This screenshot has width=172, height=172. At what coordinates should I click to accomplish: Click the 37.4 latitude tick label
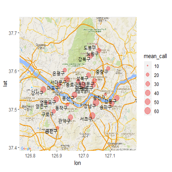[x=12, y=148]
